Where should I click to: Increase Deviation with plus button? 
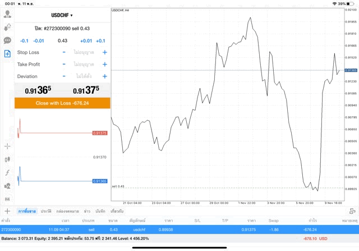[104, 76]
